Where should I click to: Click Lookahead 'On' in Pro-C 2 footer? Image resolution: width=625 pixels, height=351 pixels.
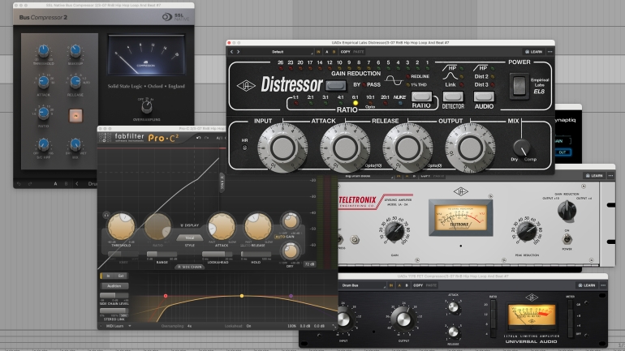pyautogui.click(x=248, y=326)
